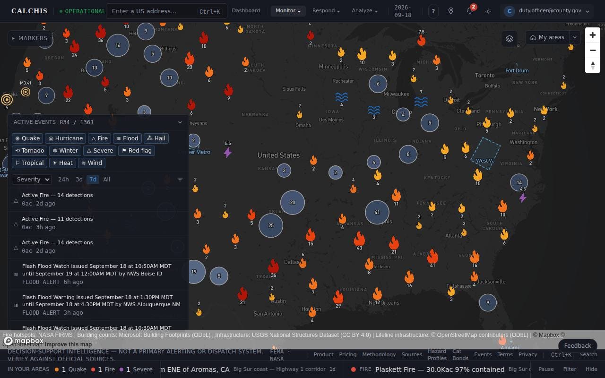Reset map bearing with compass button
Viewport: 605px width, 378px height.
(x=593, y=65)
